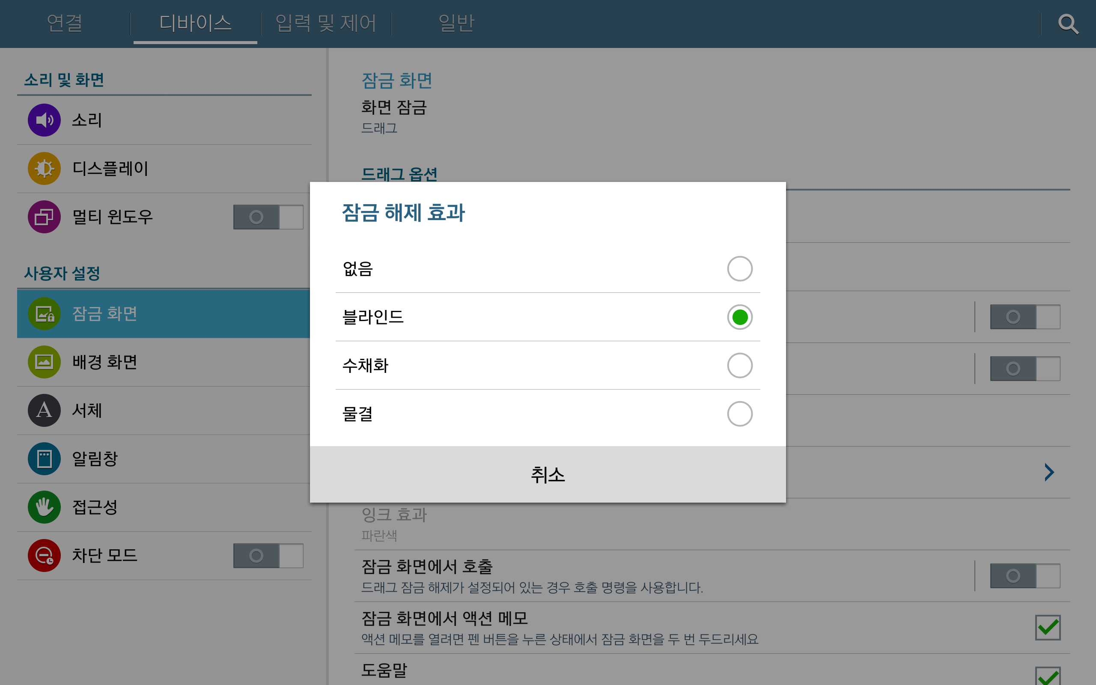Screen dimensions: 1096x685
Task: Click the 멀티 윈도우 icon
Action: click(44, 217)
